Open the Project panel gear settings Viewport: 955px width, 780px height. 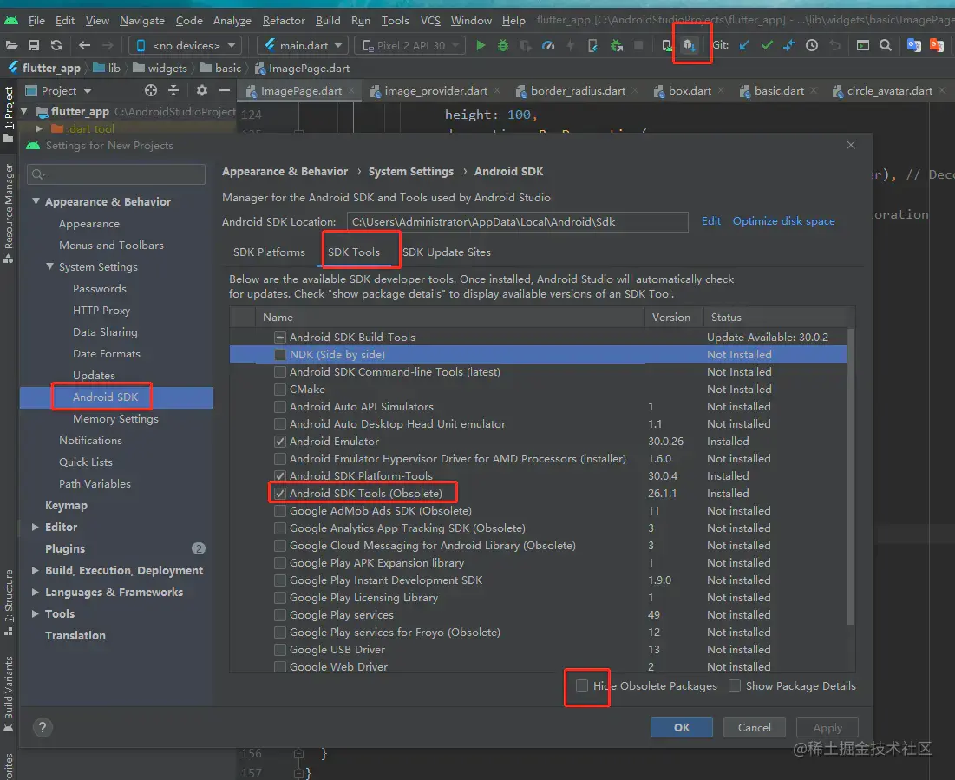201,90
